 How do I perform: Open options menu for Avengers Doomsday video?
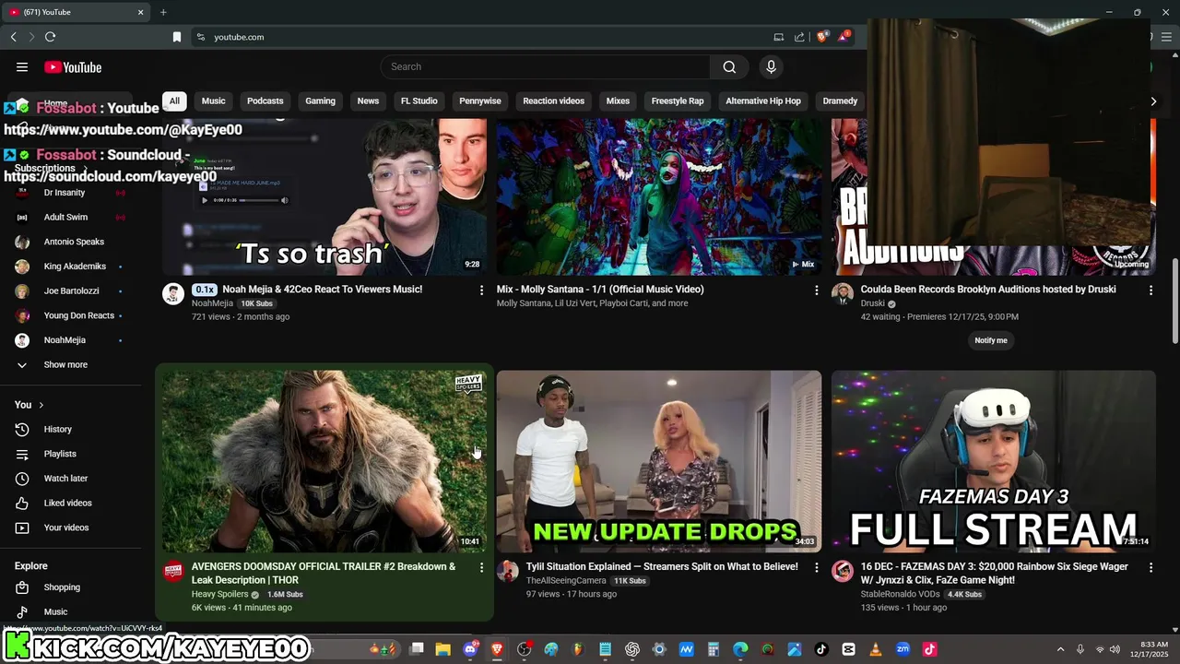(481, 568)
